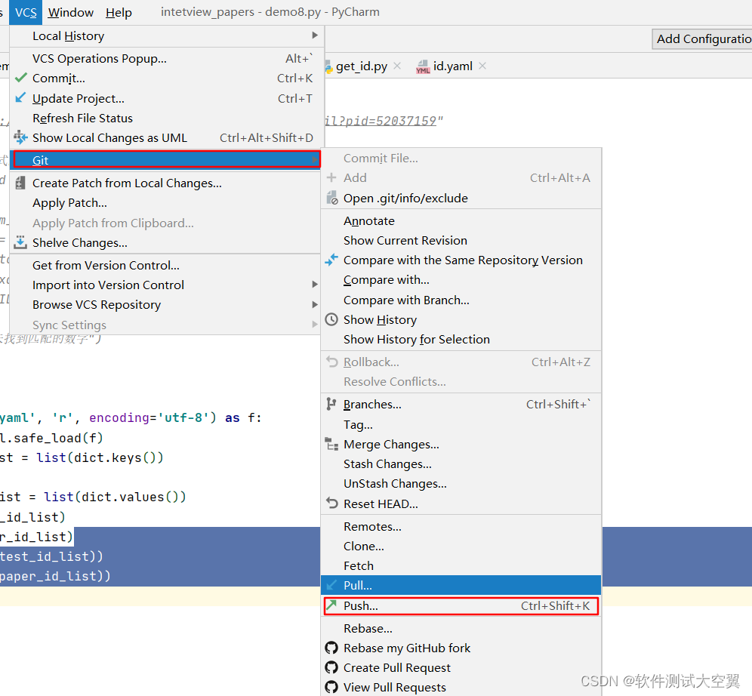Click the 'Update Project...' label
This screenshot has height=696, width=752.
click(x=79, y=98)
